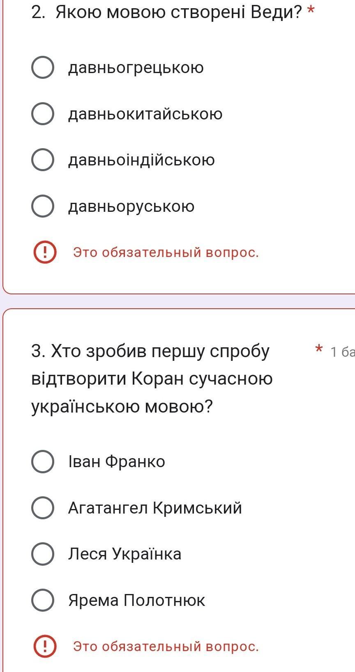Pick the давньоруською radio button
This screenshot has height=672, width=355.
click(43, 206)
